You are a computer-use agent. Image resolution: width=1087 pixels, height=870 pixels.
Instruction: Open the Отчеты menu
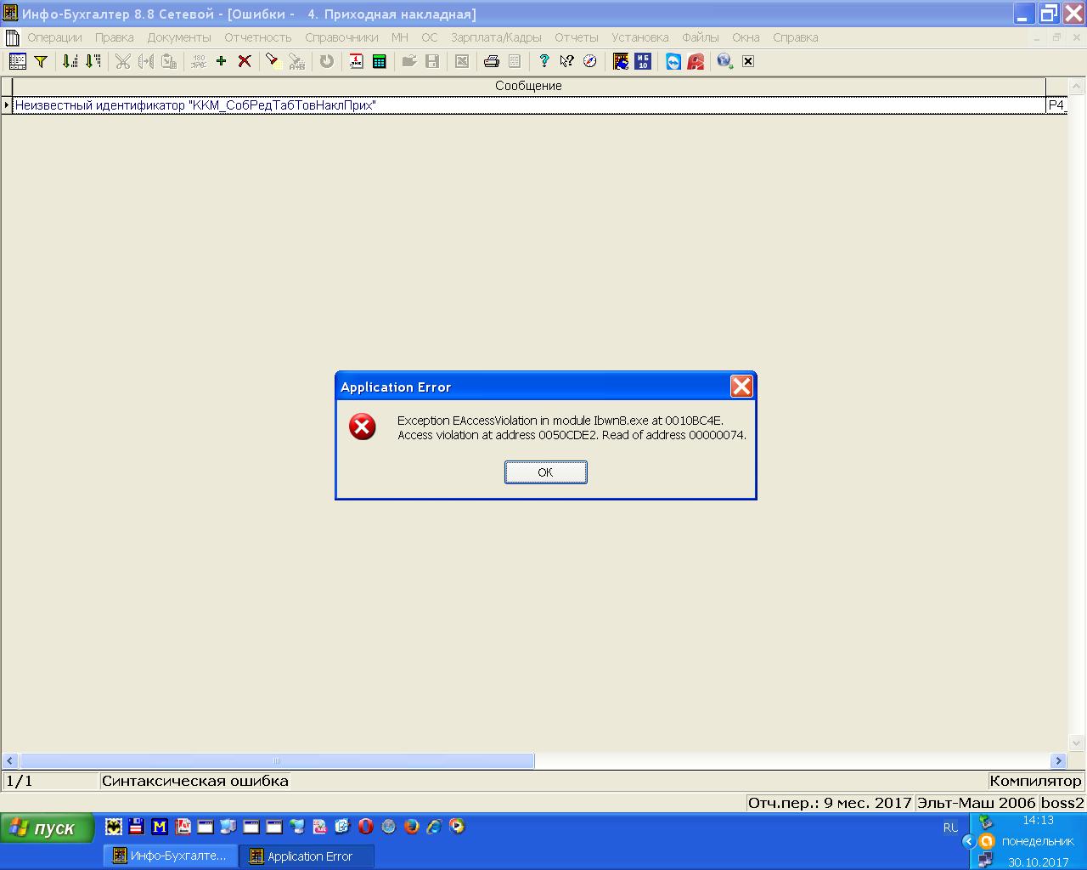coord(577,37)
